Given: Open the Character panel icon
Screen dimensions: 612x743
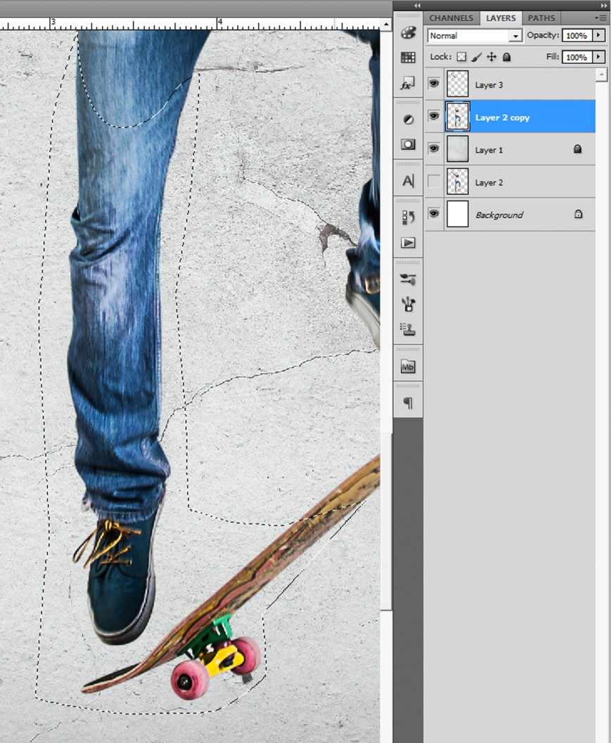Looking at the screenshot, I should 408,181.
